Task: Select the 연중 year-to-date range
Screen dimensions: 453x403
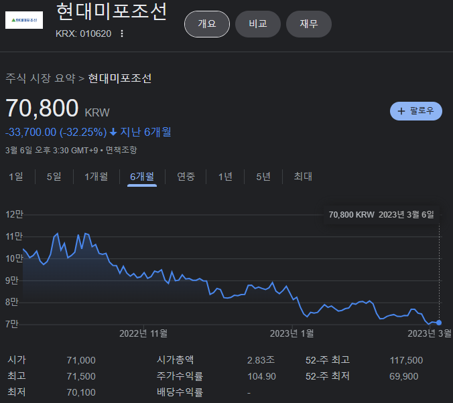Action: pos(186,176)
